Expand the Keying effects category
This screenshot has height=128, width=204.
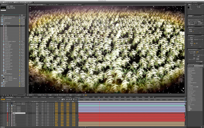(188, 77)
